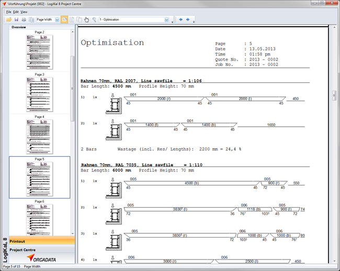This screenshot has height=271, width=340.
Task: Click the thumbnail panel scrollbar thumb
Action: (72, 89)
